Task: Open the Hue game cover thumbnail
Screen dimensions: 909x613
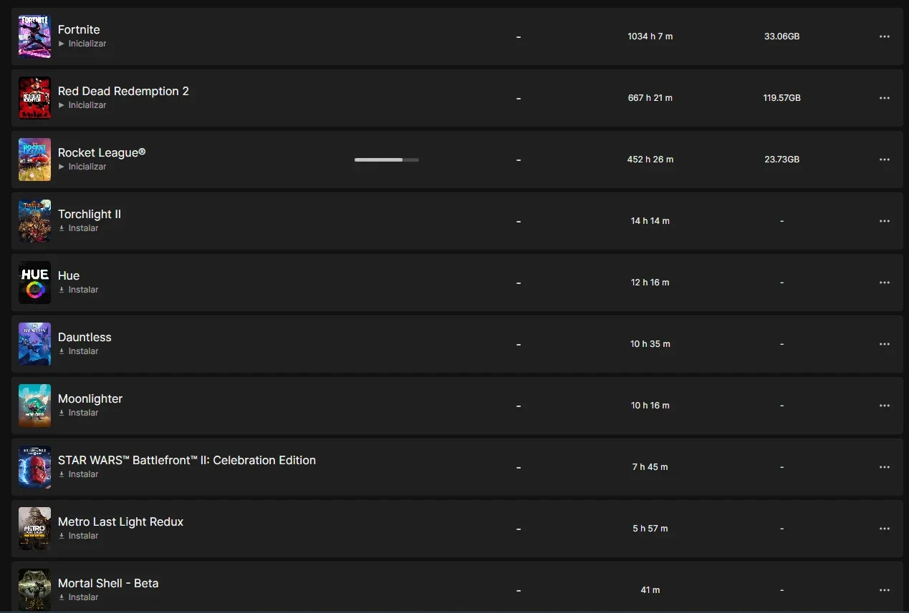Action: point(34,283)
